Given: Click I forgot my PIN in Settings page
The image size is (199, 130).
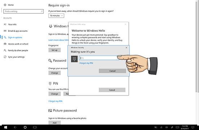Looking at the screenshot, I should tap(55, 101).
